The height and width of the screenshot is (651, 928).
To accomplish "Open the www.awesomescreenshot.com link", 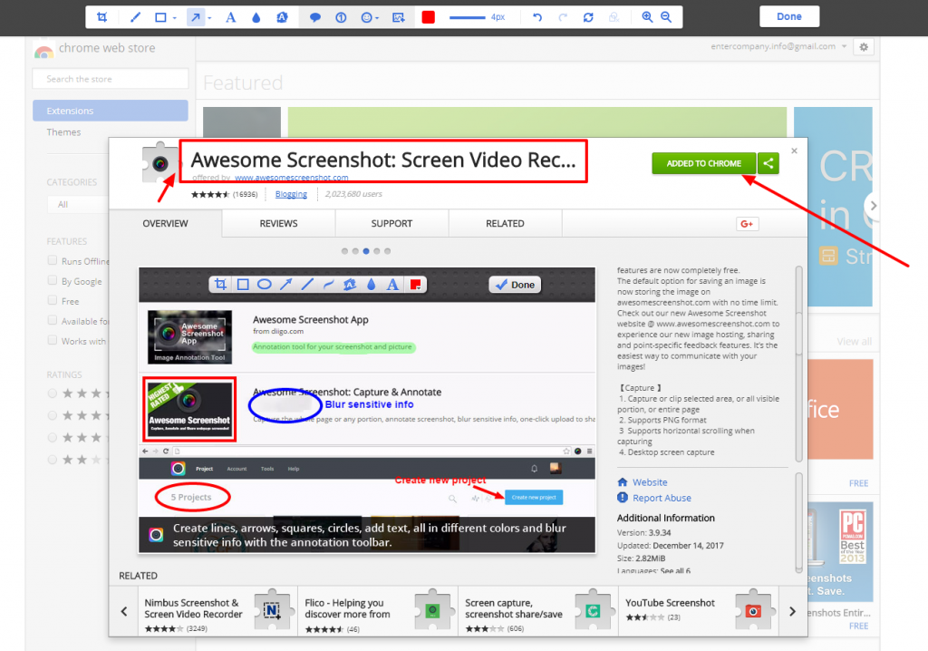I will click(291, 178).
